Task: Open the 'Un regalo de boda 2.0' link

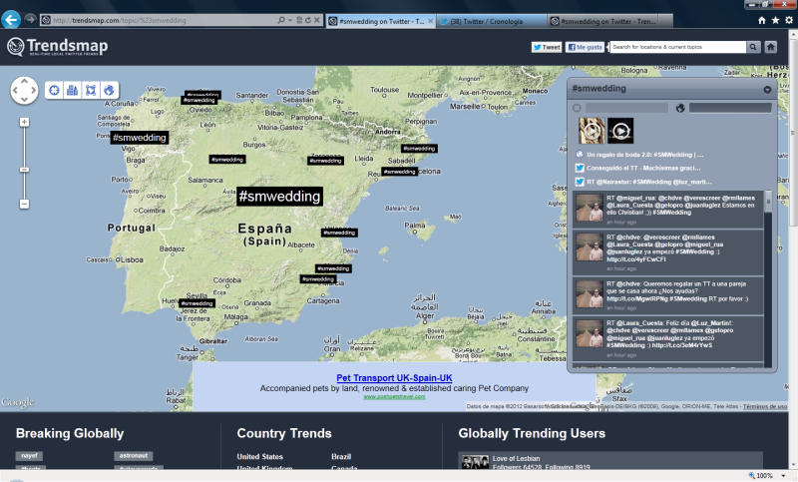Action: tap(644, 155)
